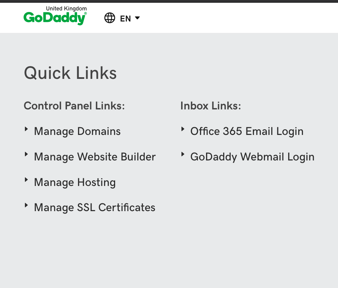This screenshot has height=288, width=338.
Task: Open Office 365 Email Login link
Action: [247, 131]
